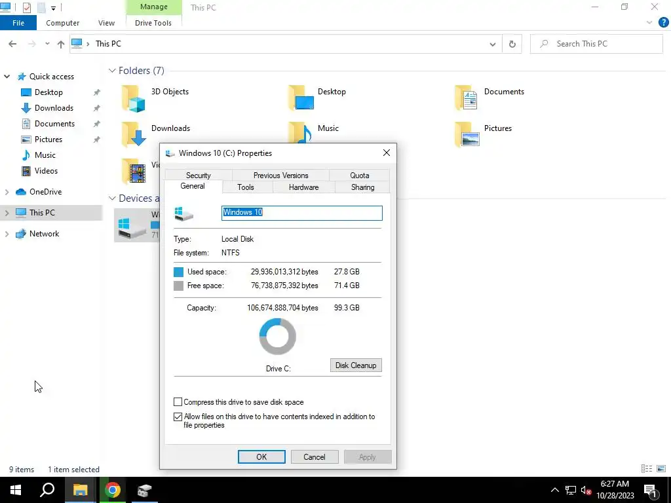This screenshot has height=503, width=671.
Task: Select the Videos folder icon in Folders section
Action: 134,171
